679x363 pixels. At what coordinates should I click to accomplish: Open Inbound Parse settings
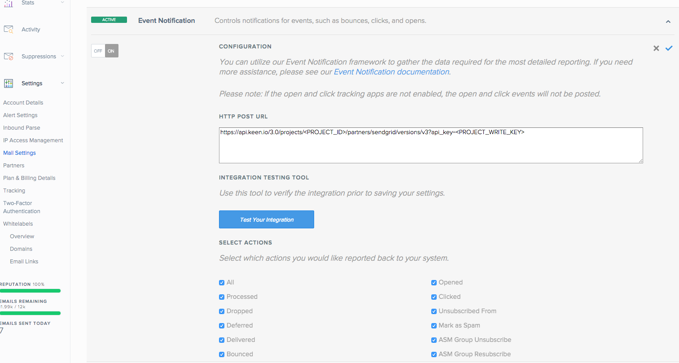pos(22,128)
